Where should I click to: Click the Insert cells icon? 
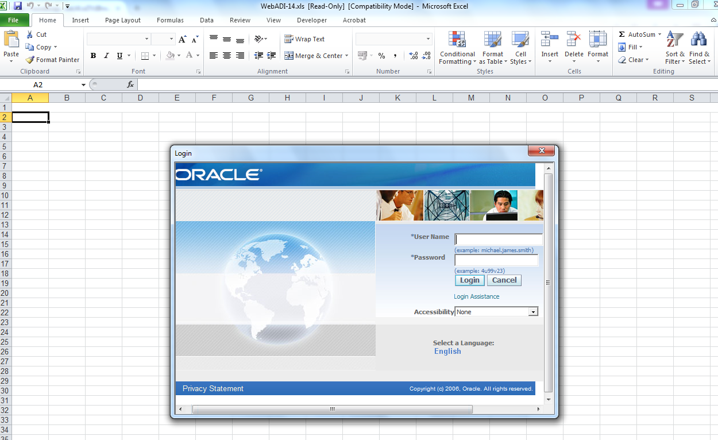(x=550, y=39)
